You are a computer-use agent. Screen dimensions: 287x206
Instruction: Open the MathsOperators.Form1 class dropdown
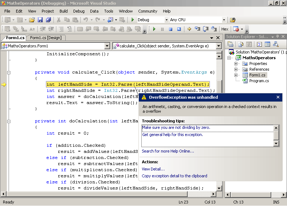tap(107, 46)
